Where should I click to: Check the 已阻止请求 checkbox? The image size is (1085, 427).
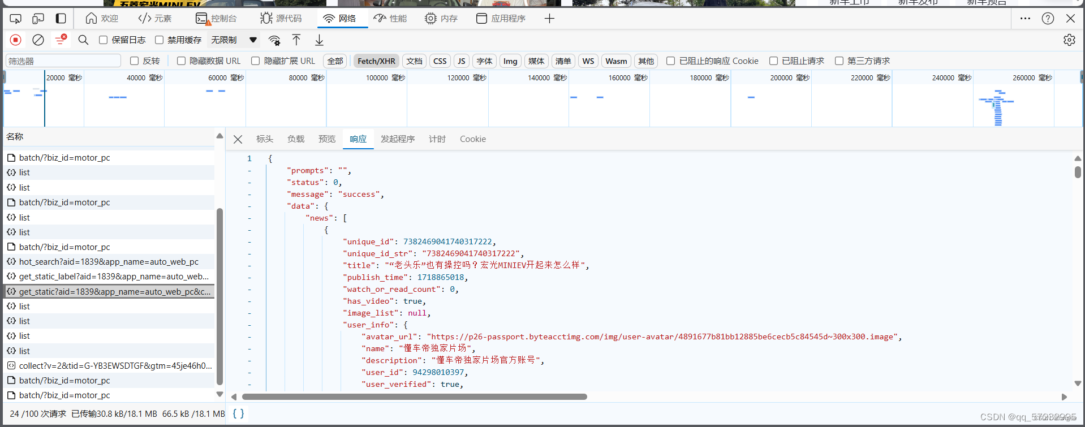coord(773,61)
